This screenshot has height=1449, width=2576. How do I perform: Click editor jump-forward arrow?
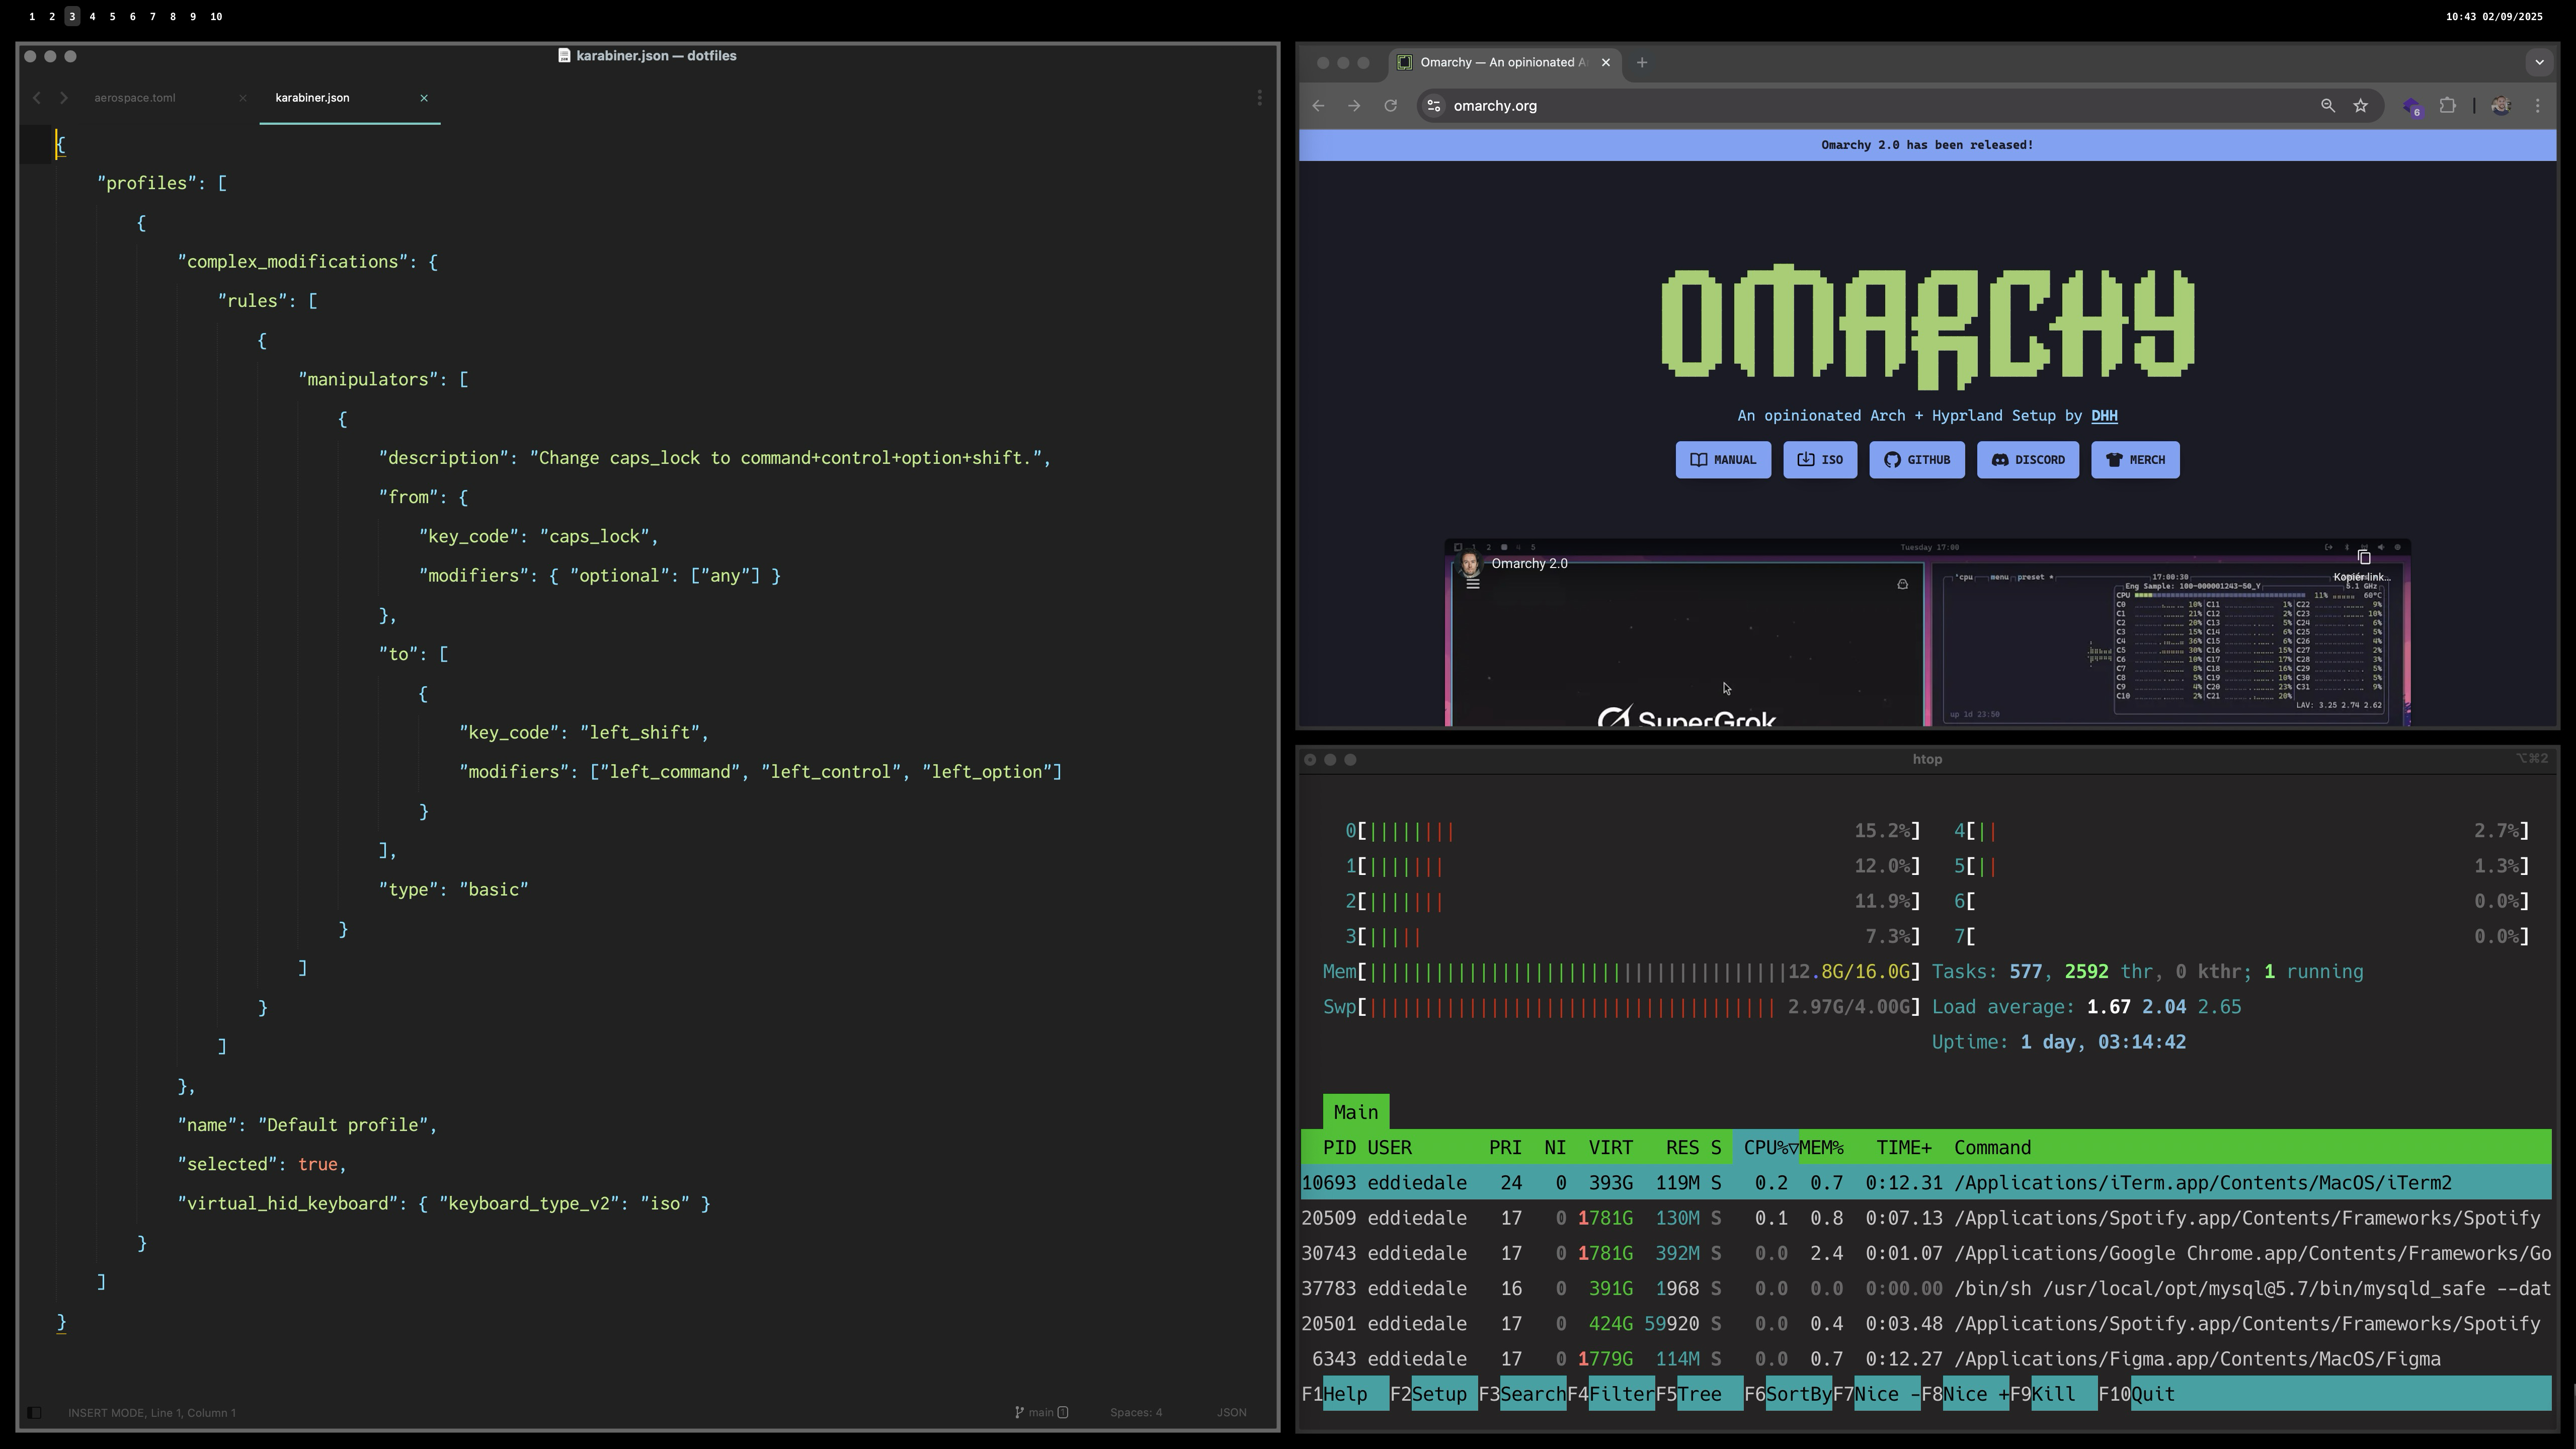64,98
